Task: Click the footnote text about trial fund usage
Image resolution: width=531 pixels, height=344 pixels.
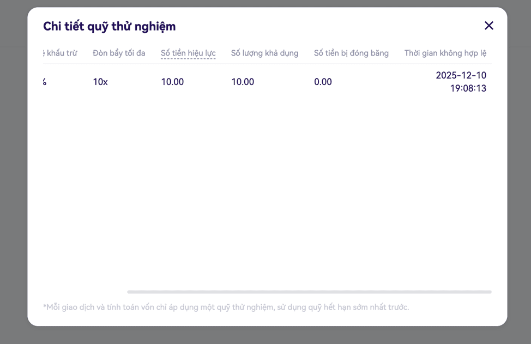Action: pyautogui.click(x=226, y=307)
